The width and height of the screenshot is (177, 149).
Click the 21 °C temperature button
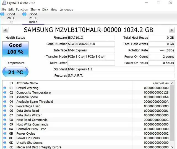[15, 72]
